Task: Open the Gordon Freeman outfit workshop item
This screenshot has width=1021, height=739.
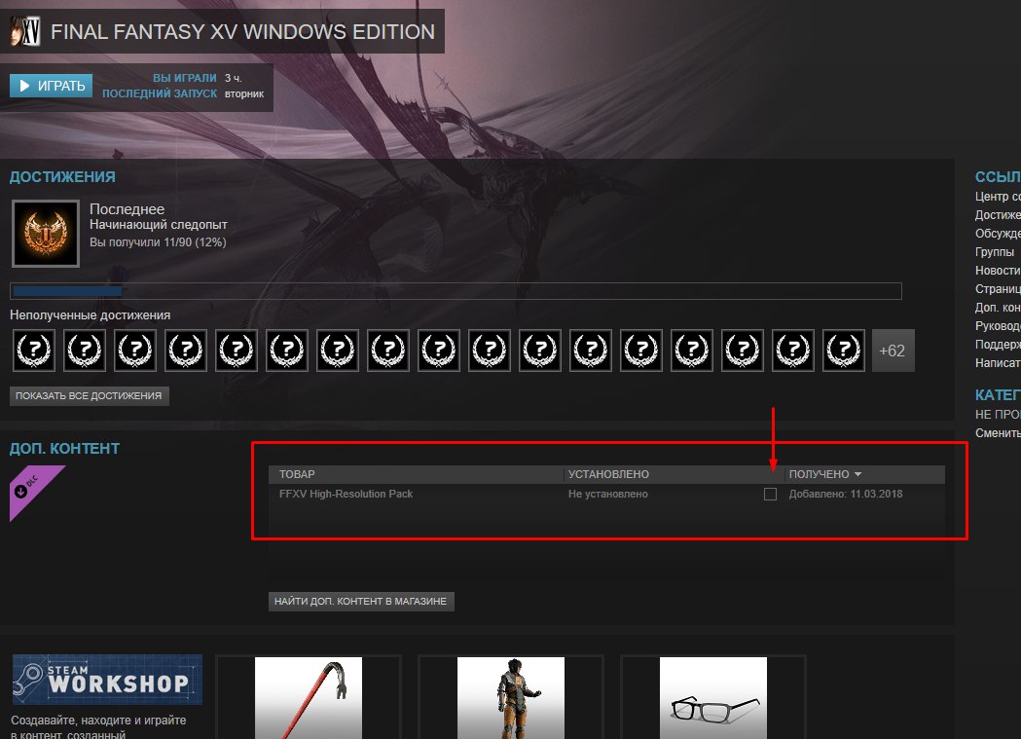Action: [510, 697]
